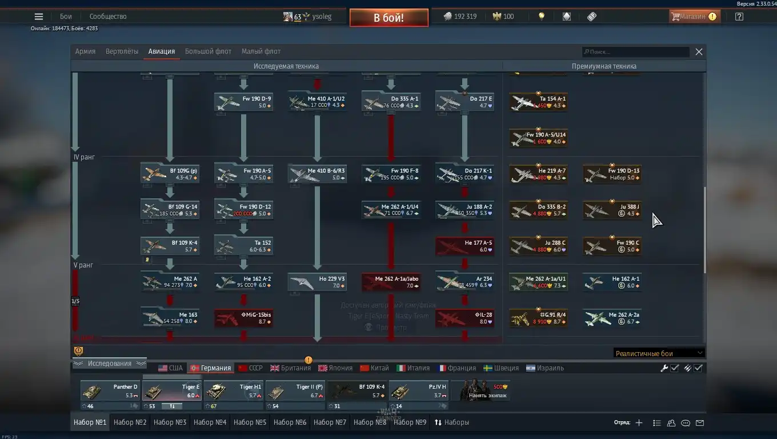Select the СССР nation tab
This screenshot has width=777, height=439.
pyautogui.click(x=250, y=368)
